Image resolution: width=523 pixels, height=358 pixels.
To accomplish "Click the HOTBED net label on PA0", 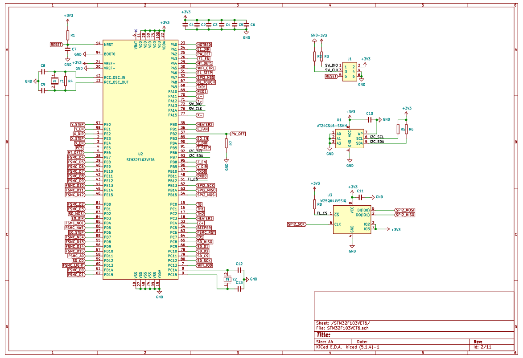I will click(203, 45).
